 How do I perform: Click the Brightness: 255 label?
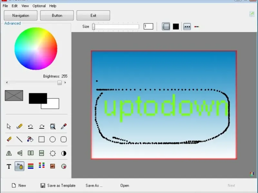pyautogui.click(x=55, y=76)
